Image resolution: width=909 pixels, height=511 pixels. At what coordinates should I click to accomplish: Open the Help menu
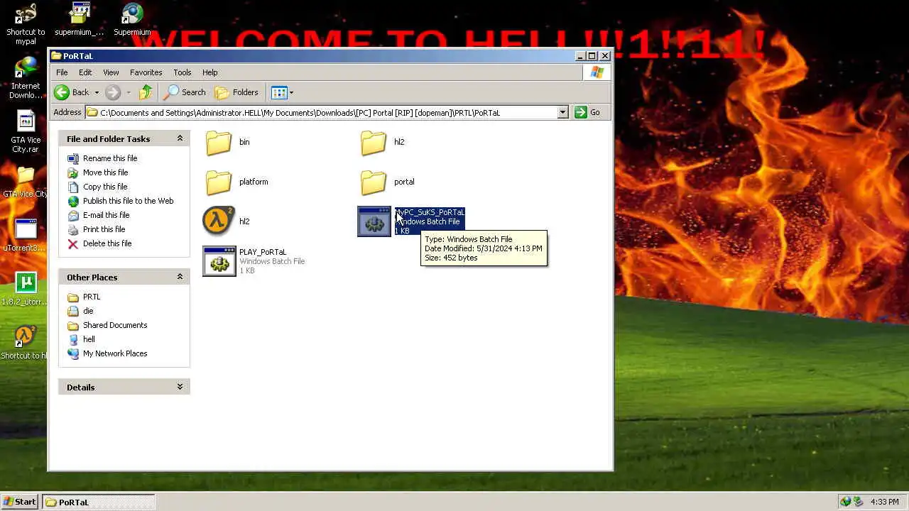coord(209,72)
